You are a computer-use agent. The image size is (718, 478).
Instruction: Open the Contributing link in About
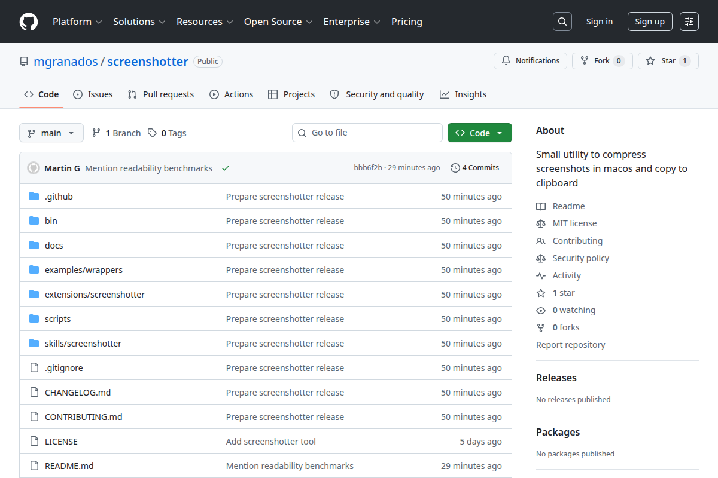(577, 241)
